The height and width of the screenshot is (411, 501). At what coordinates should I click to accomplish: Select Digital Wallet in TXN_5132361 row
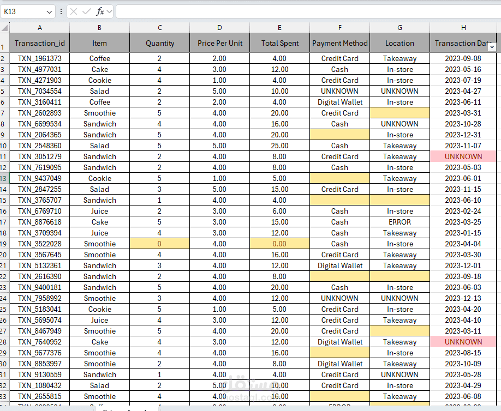tap(339, 265)
